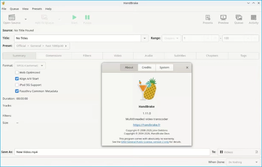Close the About dialog

tap(187, 68)
